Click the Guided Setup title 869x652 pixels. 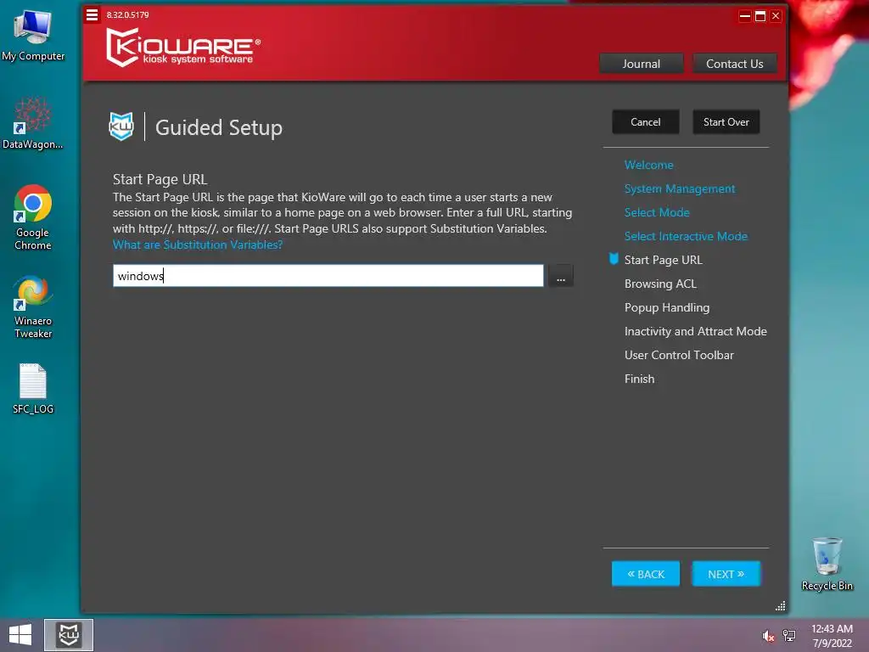pyautogui.click(x=219, y=127)
